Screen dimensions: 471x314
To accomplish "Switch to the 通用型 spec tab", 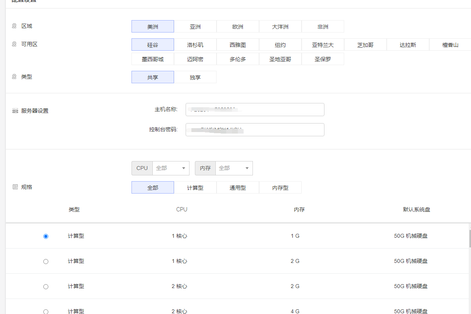I will 238,188.
